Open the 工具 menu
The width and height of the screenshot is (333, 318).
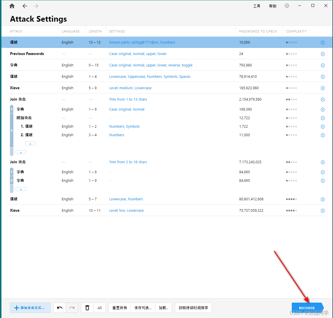257,6
